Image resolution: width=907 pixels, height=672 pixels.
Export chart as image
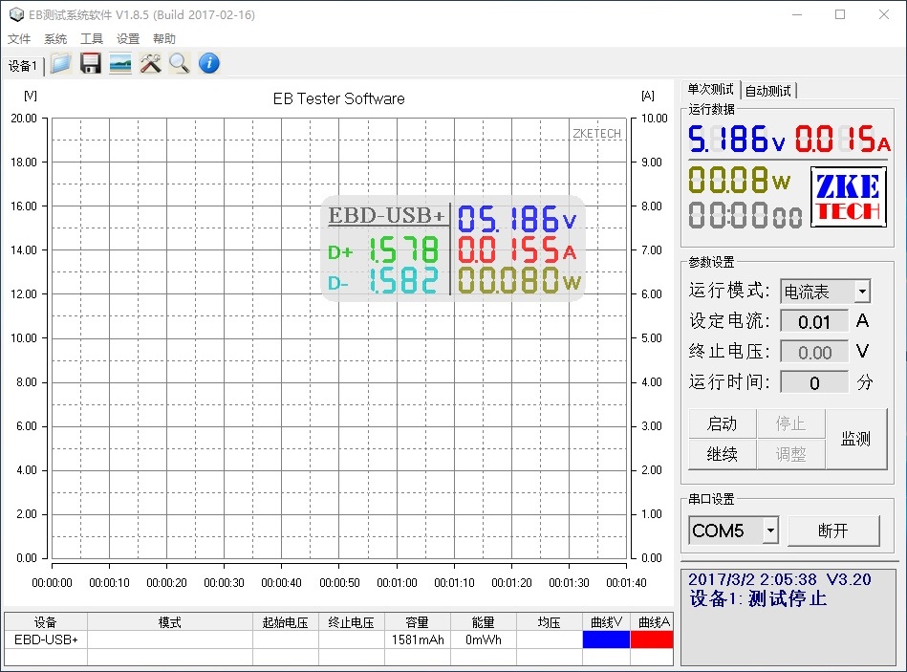point(119,63)
